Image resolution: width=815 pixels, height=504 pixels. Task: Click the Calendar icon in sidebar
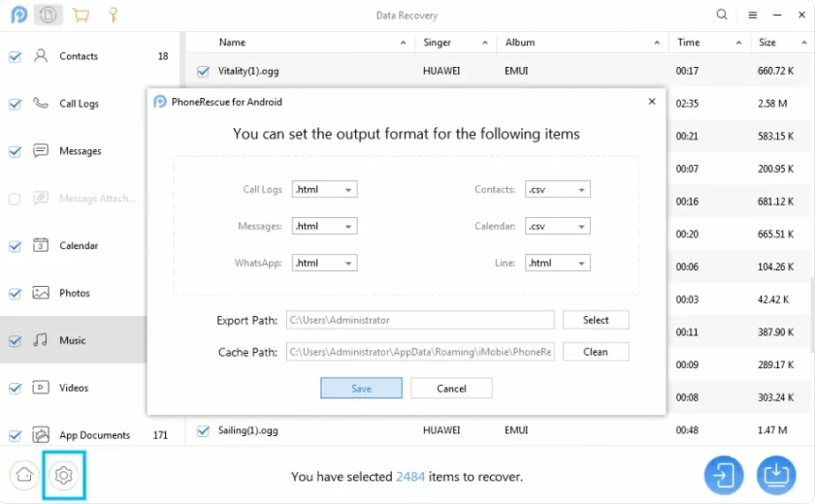tap(41, 245)
